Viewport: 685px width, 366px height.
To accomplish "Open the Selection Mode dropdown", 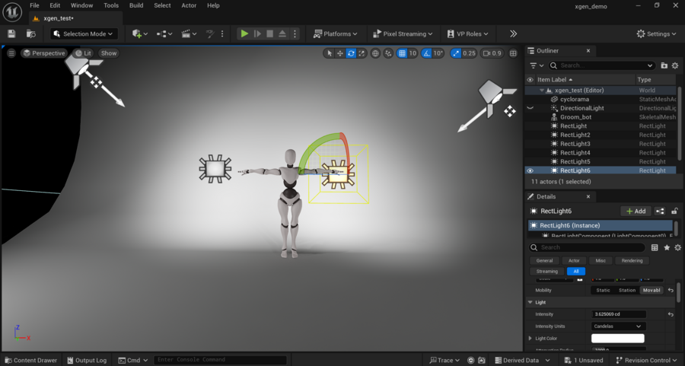I will coord(84,33).
